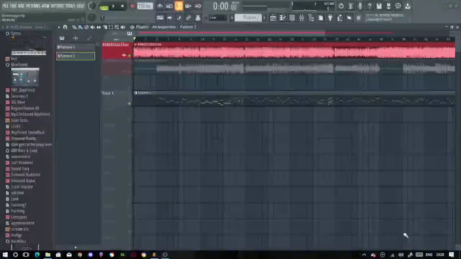Screen dimensions: 461x259
Task: Click the content library download icon
Action: 408,6
